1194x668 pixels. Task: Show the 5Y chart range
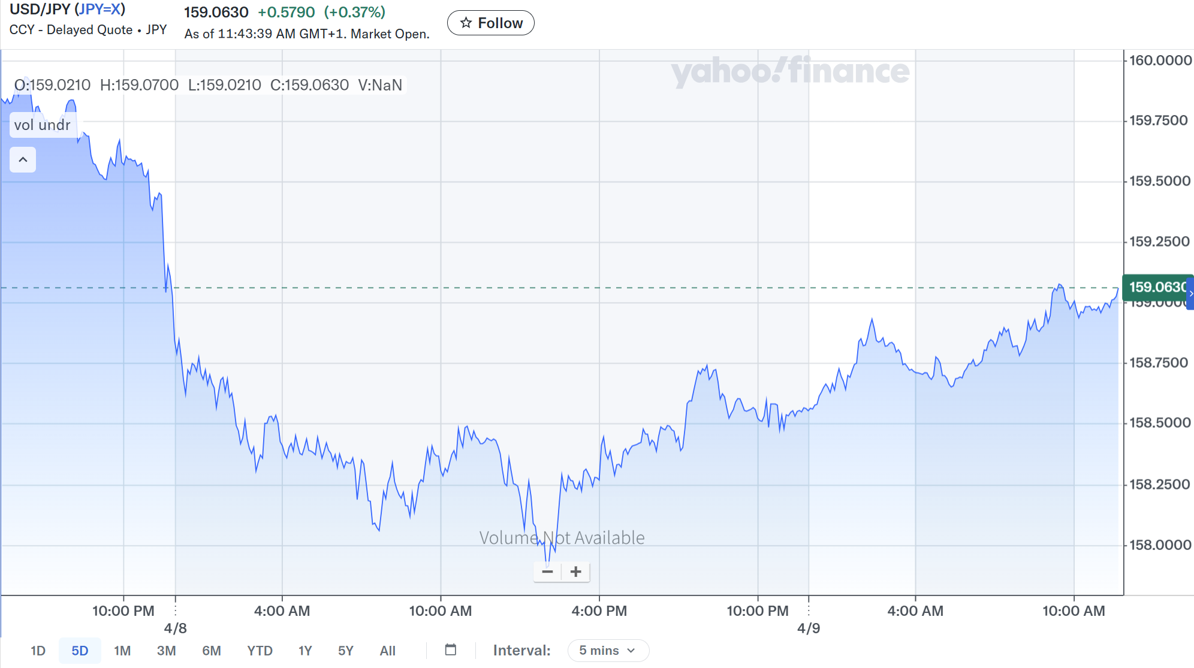(x=346, y=651)
